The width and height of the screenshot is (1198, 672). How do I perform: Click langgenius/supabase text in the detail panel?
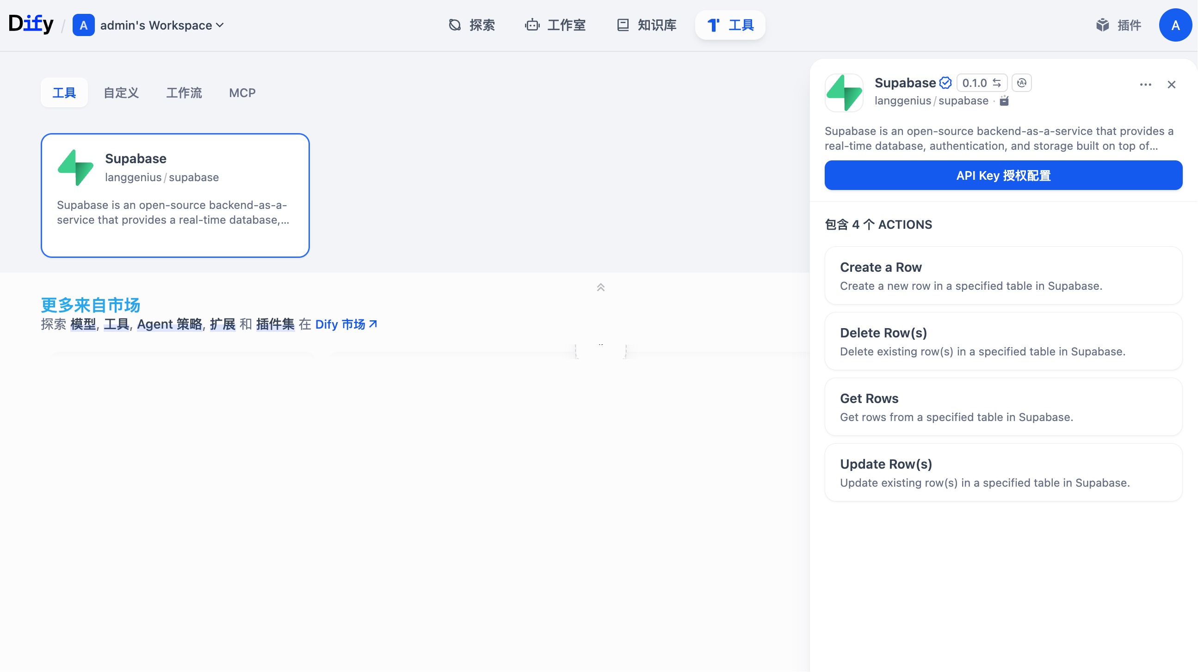pyautogui.click(x=932, y=101)
